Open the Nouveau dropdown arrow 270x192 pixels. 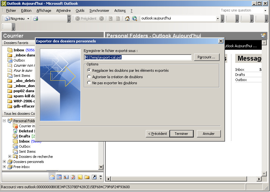pos(28,18)
